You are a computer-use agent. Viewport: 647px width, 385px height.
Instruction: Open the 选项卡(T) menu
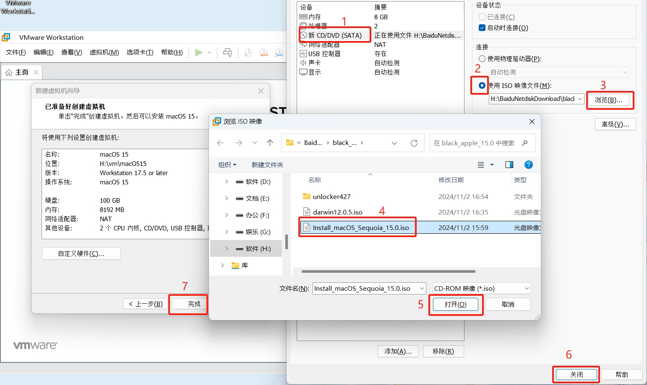click(140, 52)
